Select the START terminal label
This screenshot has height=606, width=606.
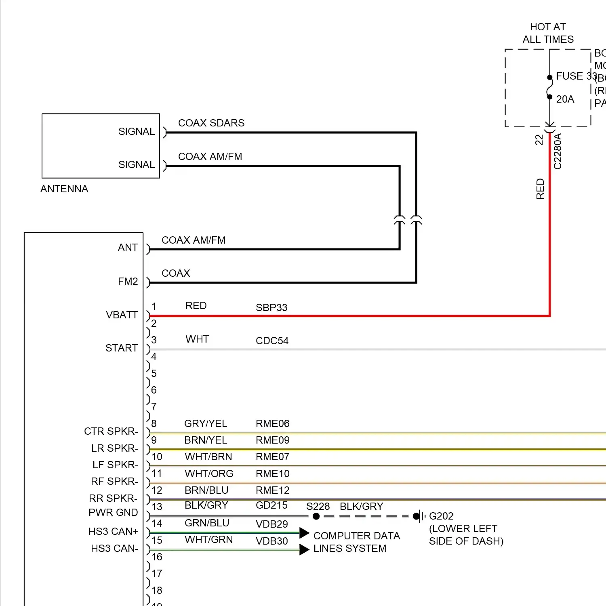(122, 348)
